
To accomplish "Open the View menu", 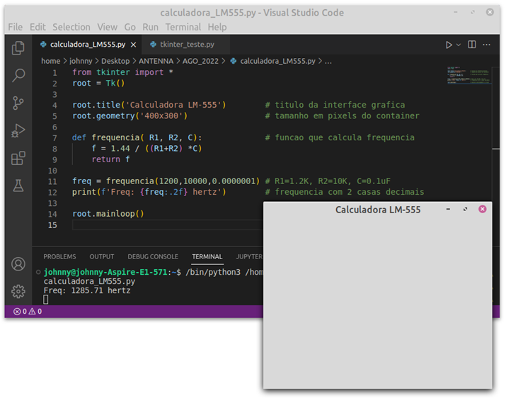I will pos(108,27).
